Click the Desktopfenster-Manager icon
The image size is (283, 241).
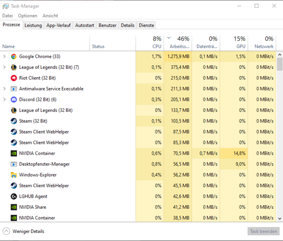click(x=14, y=164)
